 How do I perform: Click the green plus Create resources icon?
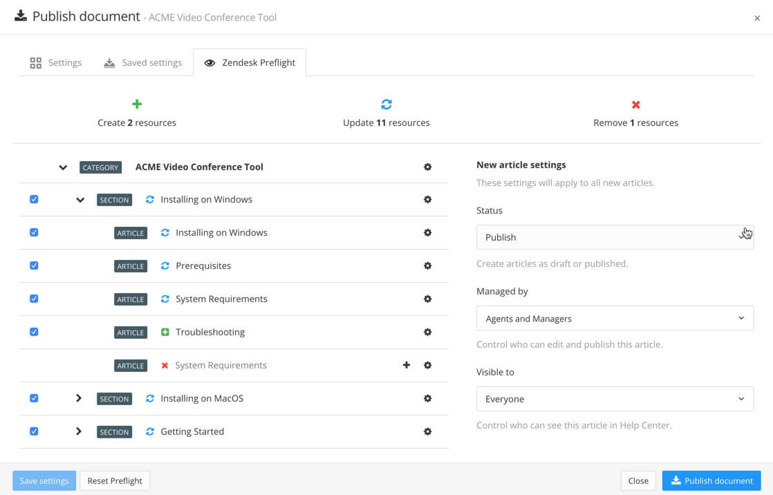point(136,104)
